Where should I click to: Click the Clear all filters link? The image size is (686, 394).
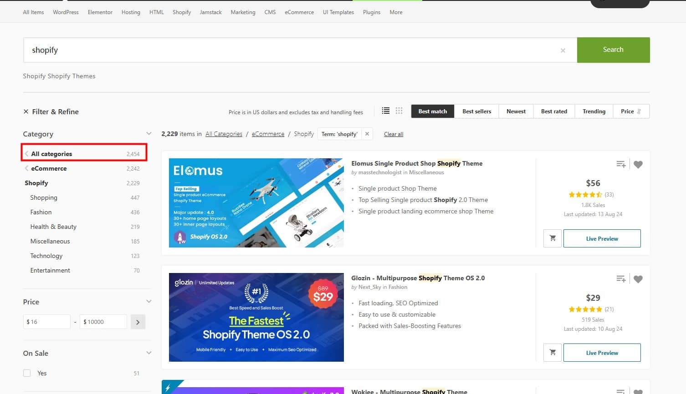pos(394,134)
